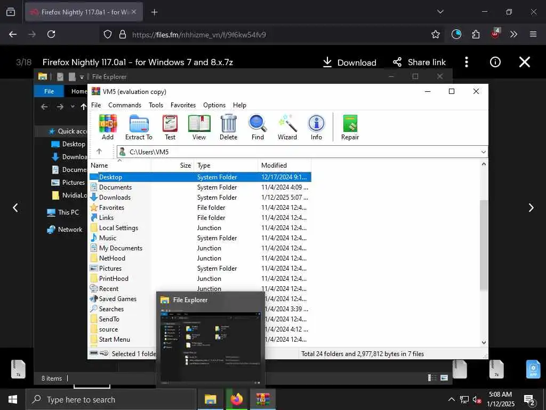Close the files.fm preview with X
546x410 pixels.
[525, 62]
